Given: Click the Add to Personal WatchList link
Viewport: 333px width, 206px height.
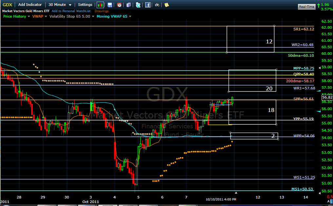Looking at the screenshot, I should click(x=71, y=11).
